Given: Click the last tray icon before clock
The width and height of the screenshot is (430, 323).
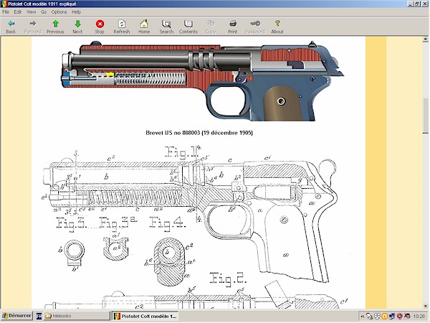Looking at the screenshot, I should click(407, 317).
